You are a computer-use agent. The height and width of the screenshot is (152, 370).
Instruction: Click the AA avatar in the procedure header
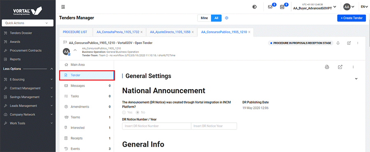click(67, 52)
